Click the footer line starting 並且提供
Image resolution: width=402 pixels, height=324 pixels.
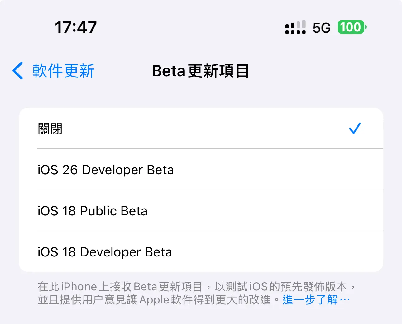tap(194, 300)
